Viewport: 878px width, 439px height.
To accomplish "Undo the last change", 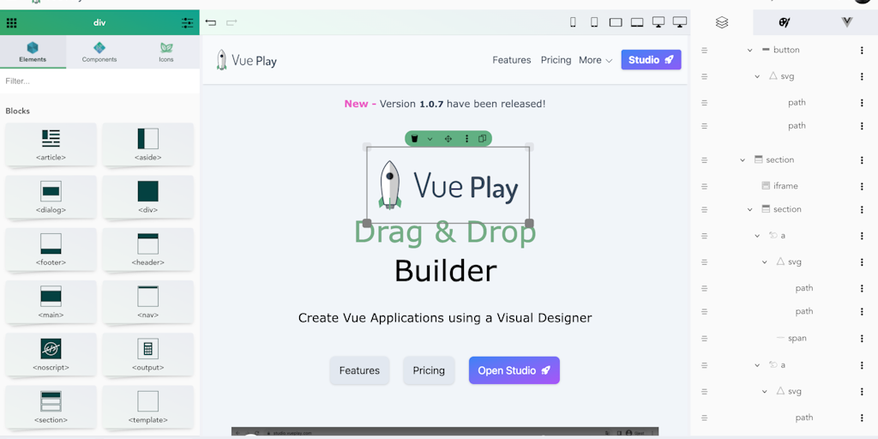I will point(211,22).
